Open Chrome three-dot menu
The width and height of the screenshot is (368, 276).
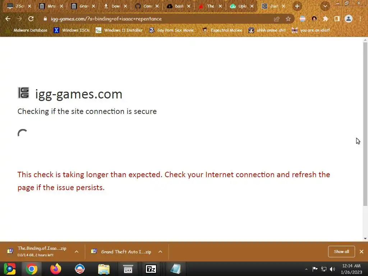tap(360, 19)
